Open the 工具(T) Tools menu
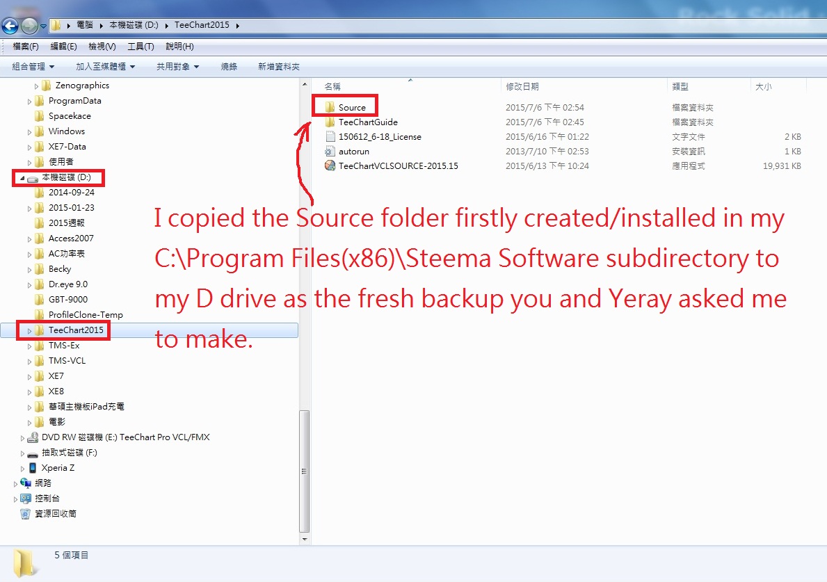 point(140,47)
